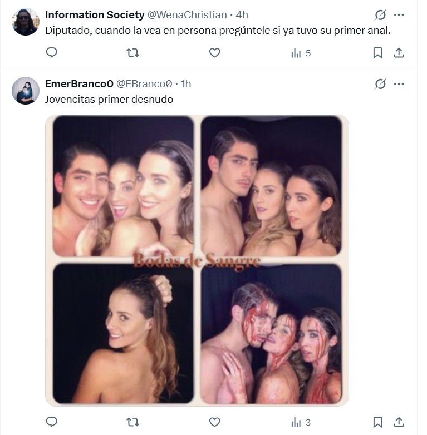Reply to EmerBrancoO's tweet
This screenshot has height=435, width=427.
tap(51, 422)
